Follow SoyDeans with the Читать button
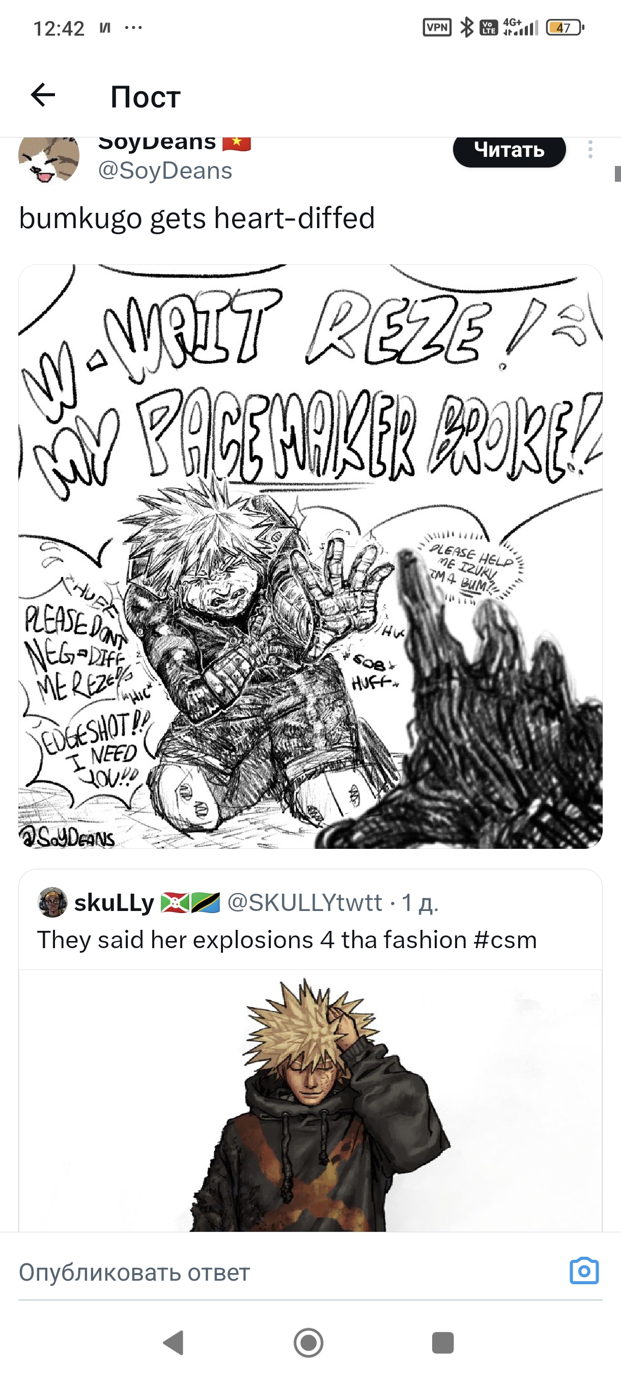The width and height of the screenshot is (621, 1381). tap(509, 150)
